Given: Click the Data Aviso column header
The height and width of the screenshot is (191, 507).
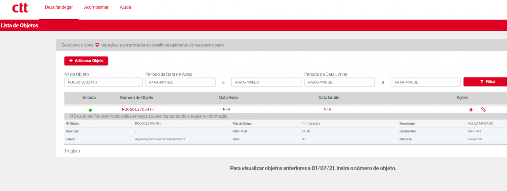Looking at the screenshot, I should pos(229,97).
